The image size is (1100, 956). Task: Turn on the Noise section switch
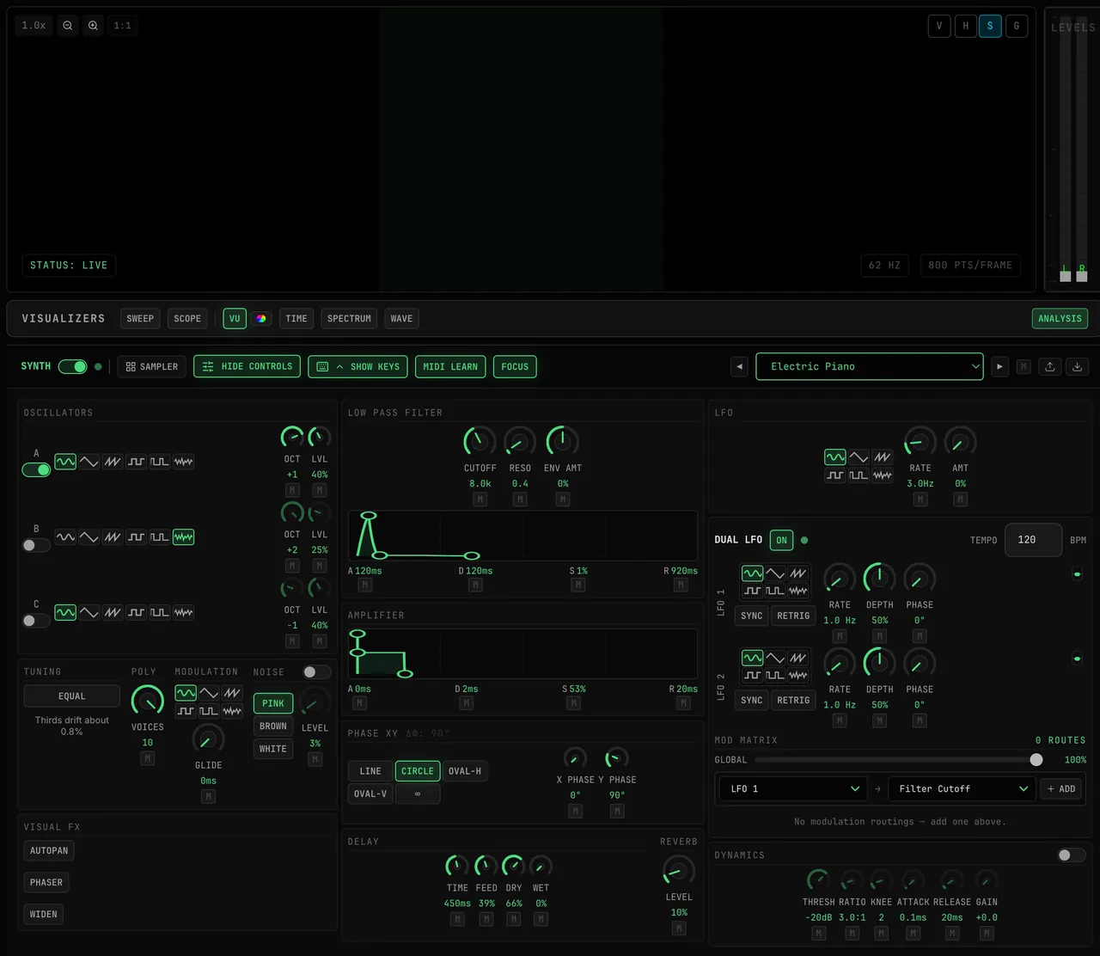(317, 671)
